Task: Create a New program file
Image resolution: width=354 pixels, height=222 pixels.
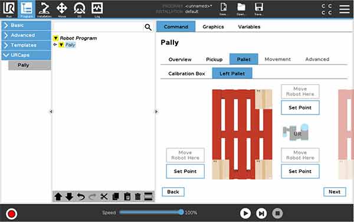Action: 223,9
